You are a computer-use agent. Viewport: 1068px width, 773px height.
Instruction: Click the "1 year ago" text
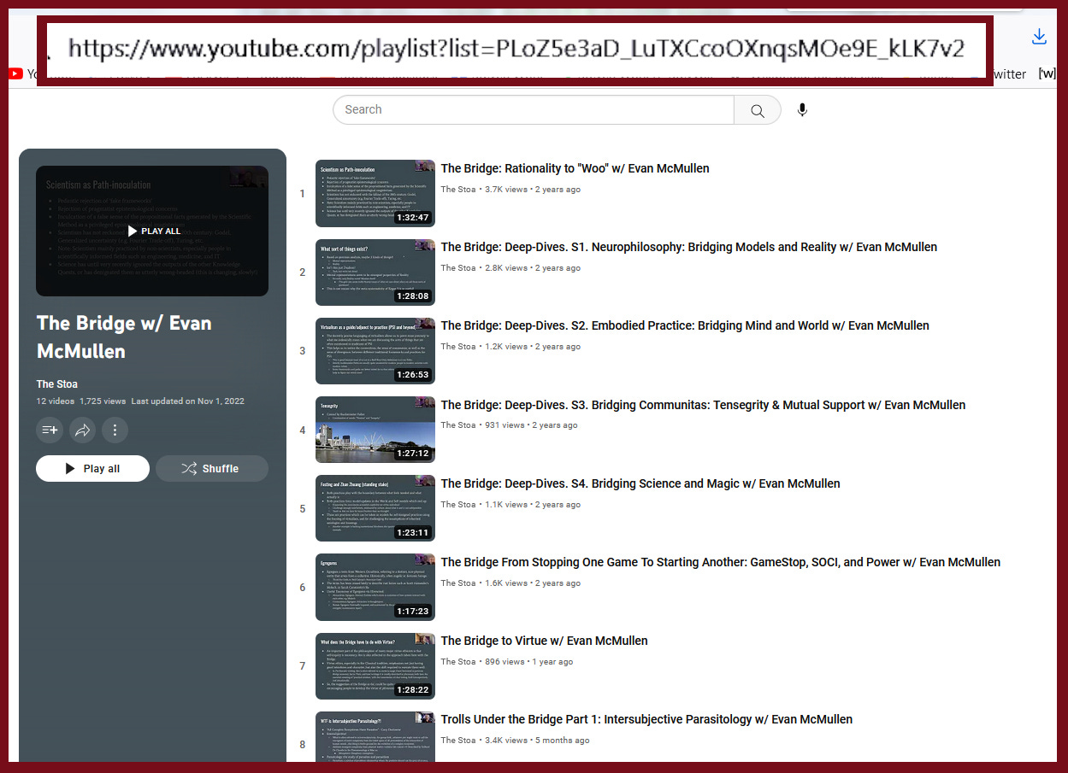553,662
